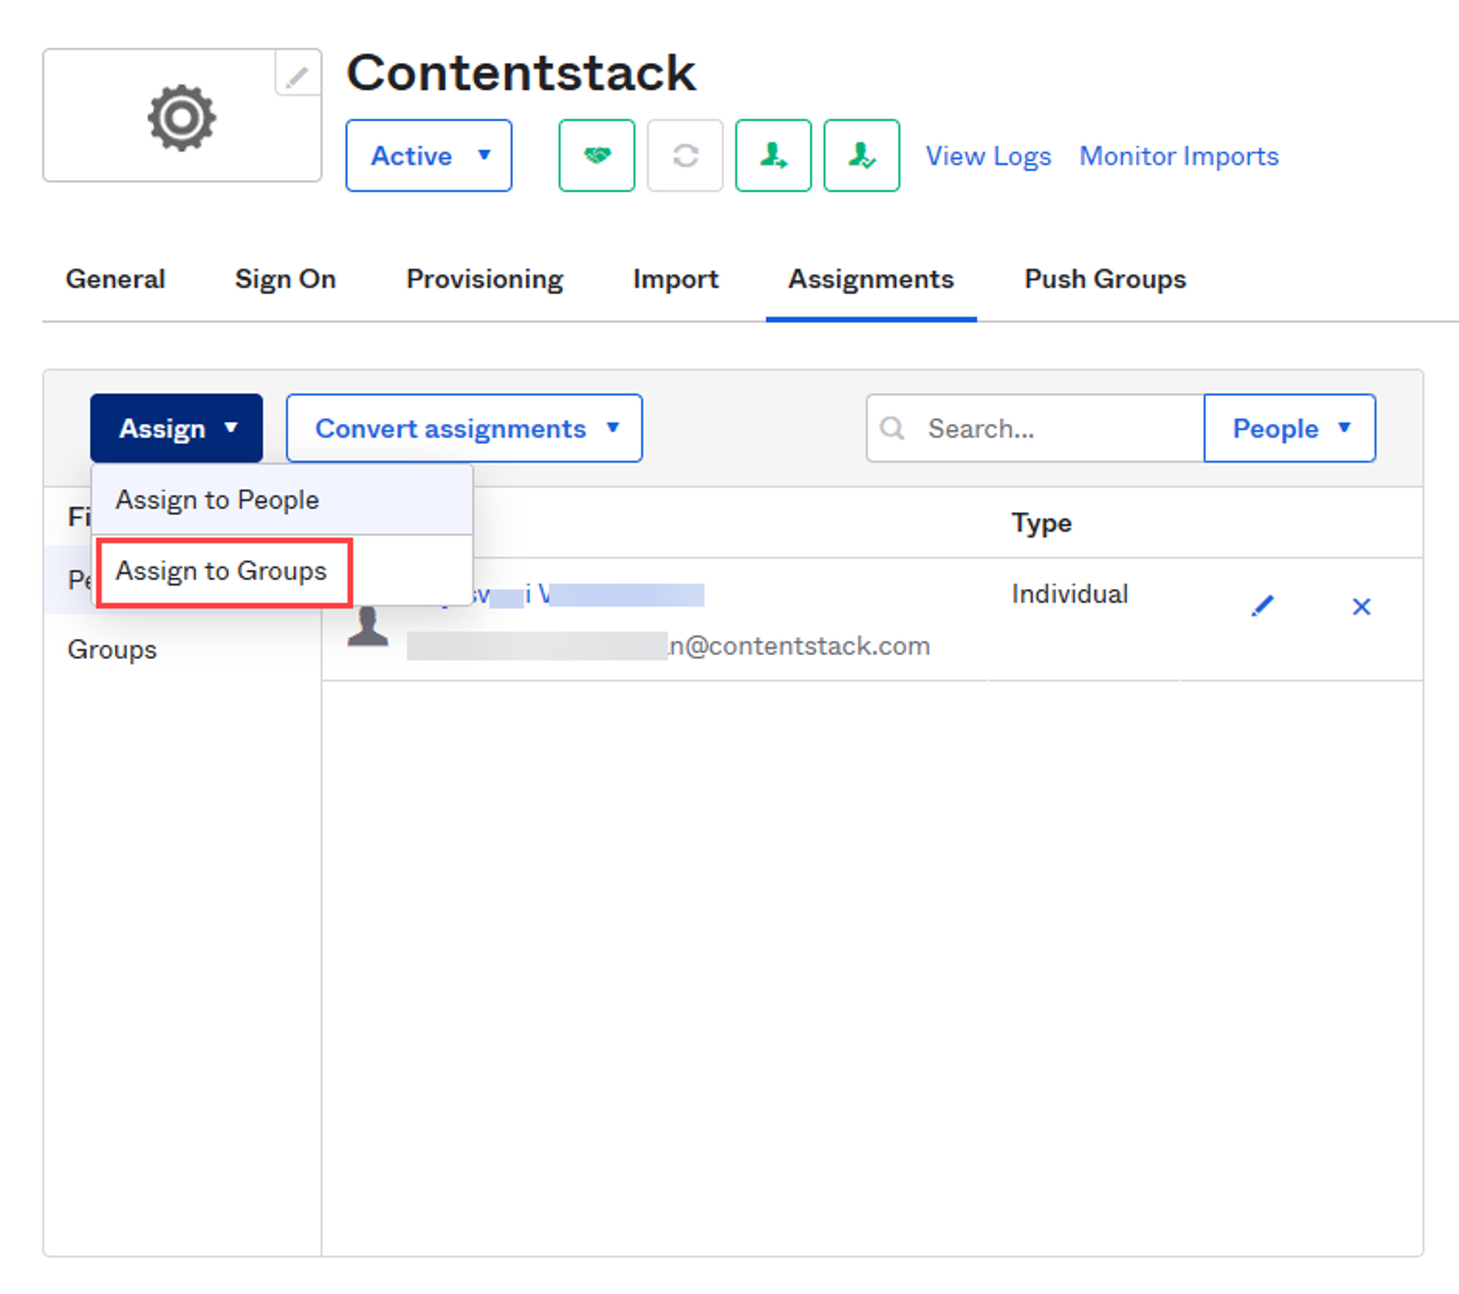Switch to the Import tab

pyautogui.click(x=676, y=279)
